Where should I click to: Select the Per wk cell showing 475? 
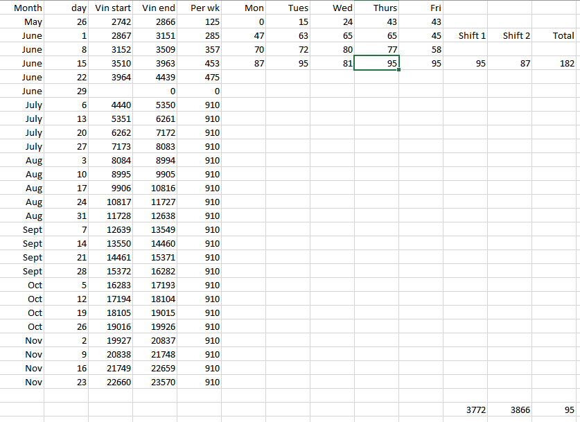click(200, 77)
